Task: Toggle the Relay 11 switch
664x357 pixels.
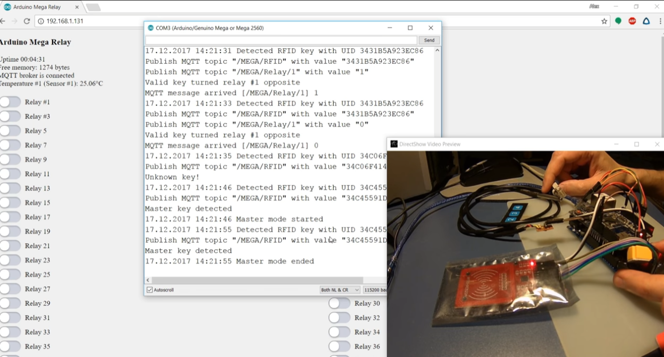Action: click(x=10, y=174)
